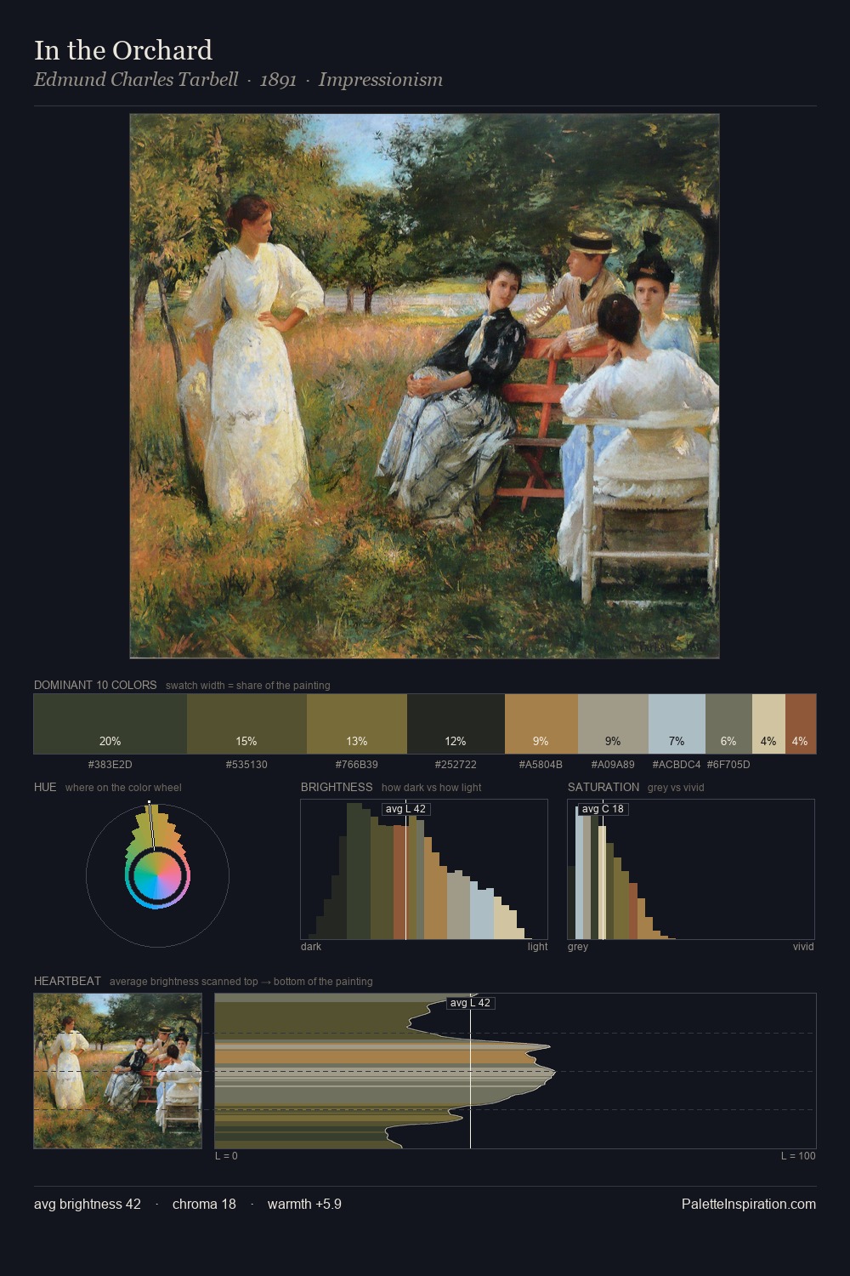Click the hex code '#383E2D'
850x1276 pixels.
110,765
